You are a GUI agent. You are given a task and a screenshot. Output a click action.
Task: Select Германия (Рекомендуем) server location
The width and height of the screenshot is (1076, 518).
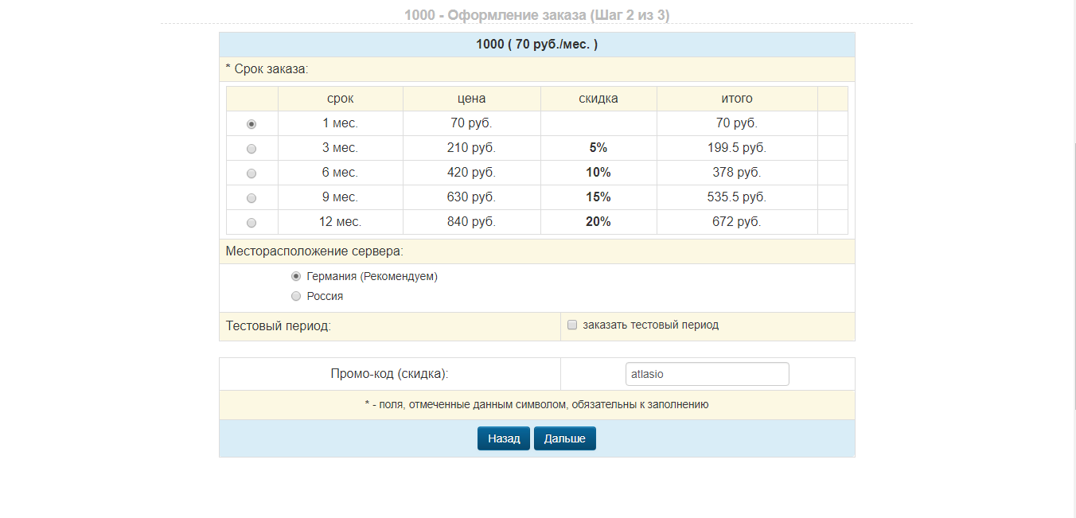(296, 277)
